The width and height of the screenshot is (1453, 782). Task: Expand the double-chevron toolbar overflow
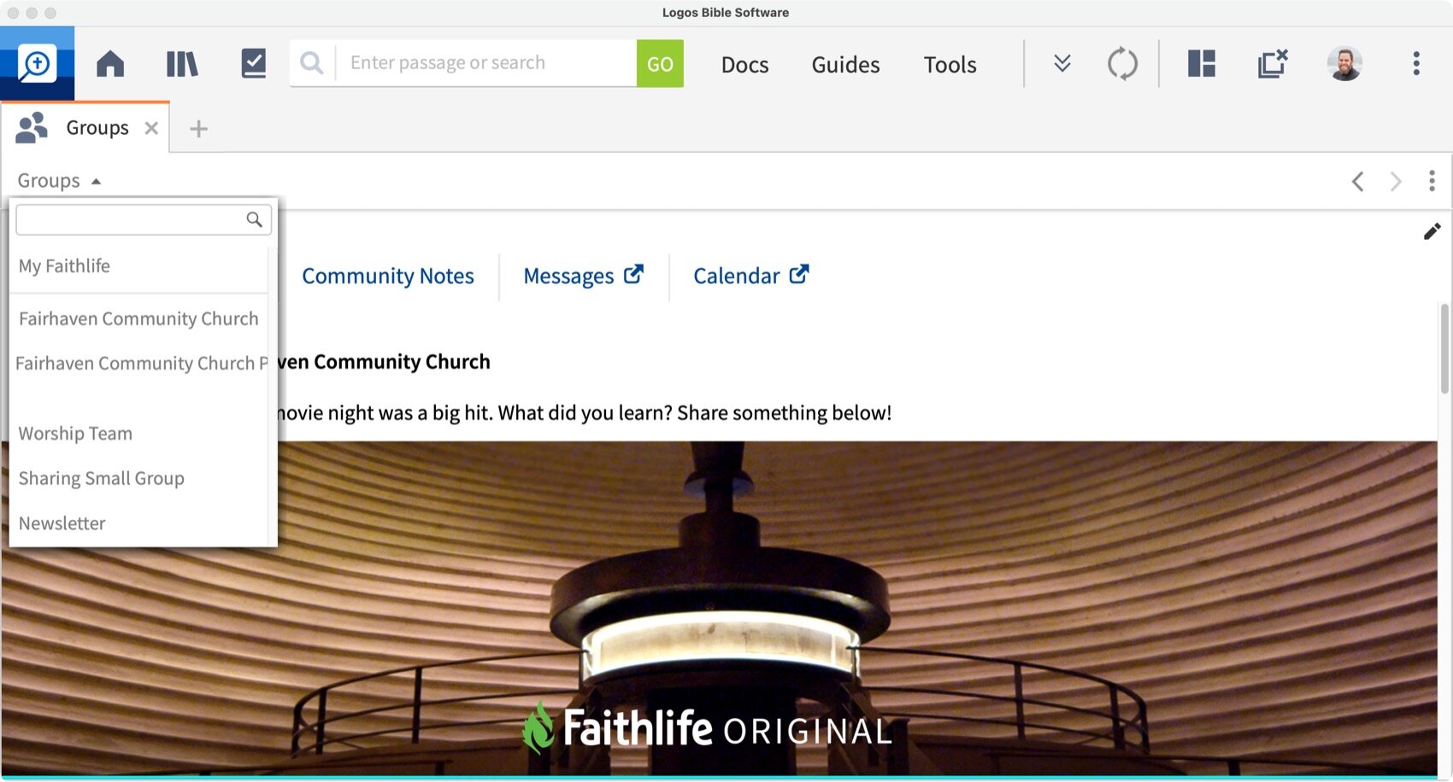click(x=1062, y=63)
